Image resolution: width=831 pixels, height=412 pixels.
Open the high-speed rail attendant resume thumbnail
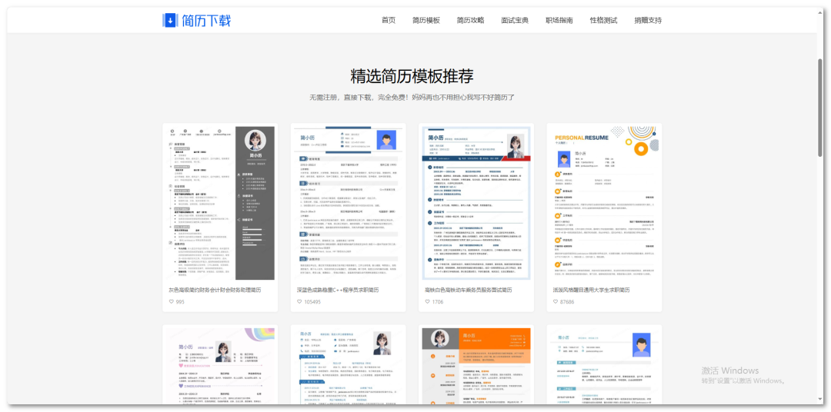point(476,202)
